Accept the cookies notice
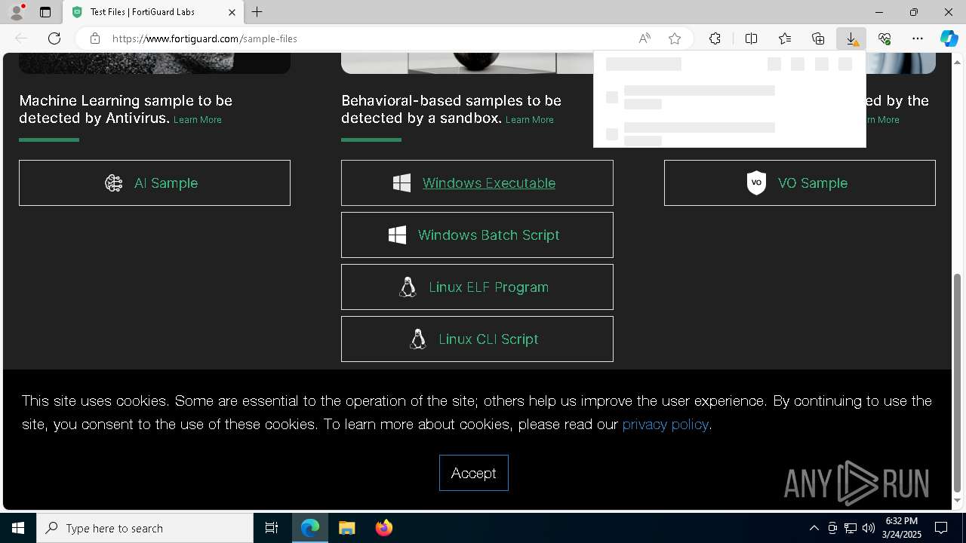This screenshot has width=966, height=543. (474, 473)
